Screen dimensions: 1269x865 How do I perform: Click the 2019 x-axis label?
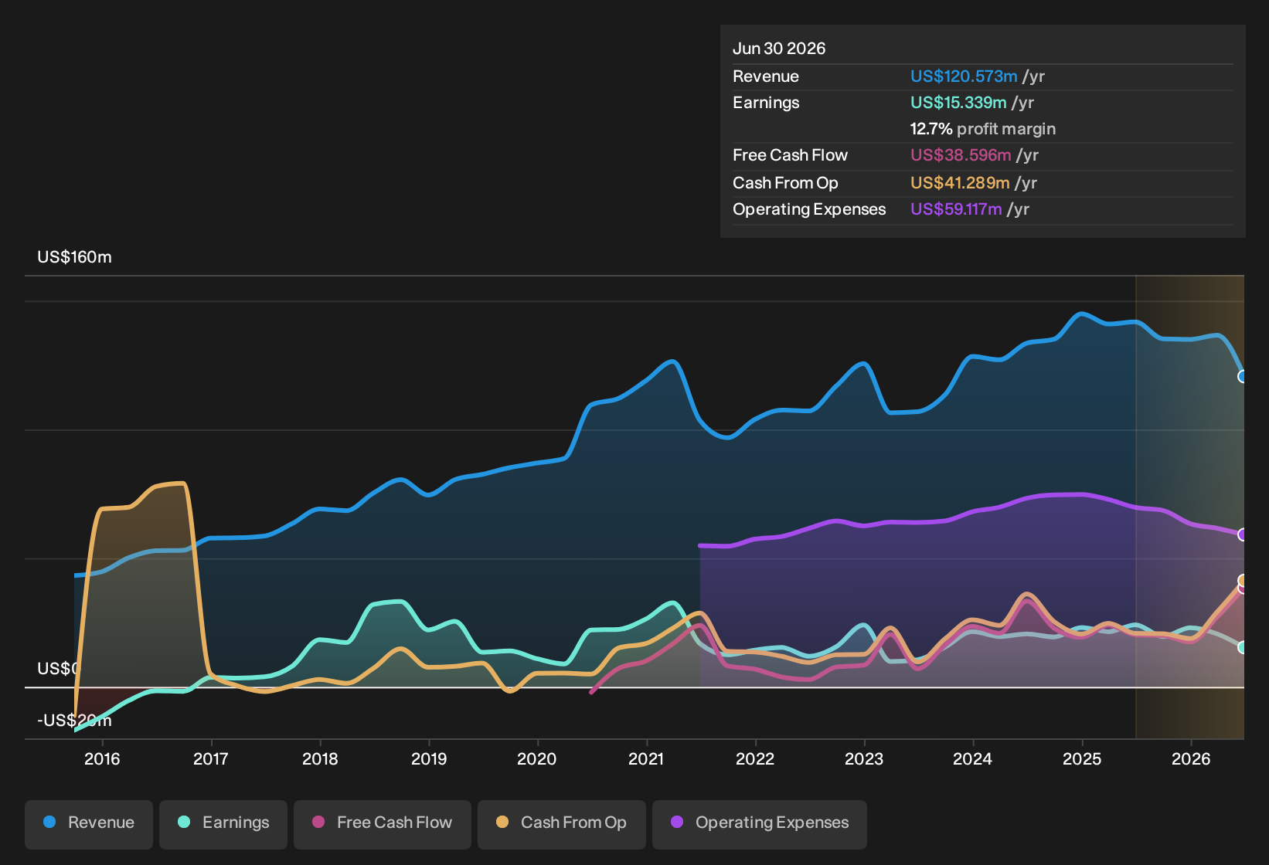pos(429,759)
